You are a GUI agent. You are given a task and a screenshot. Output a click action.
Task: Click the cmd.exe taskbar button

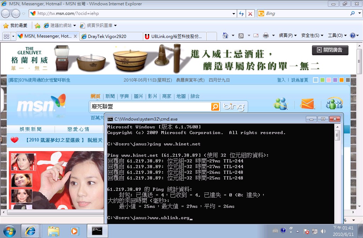coord(97,231)
